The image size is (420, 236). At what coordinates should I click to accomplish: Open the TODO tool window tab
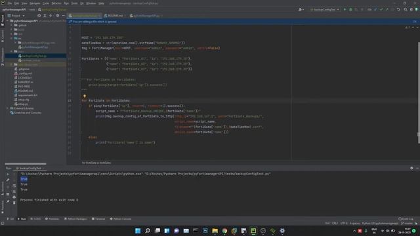click(35, 219)
